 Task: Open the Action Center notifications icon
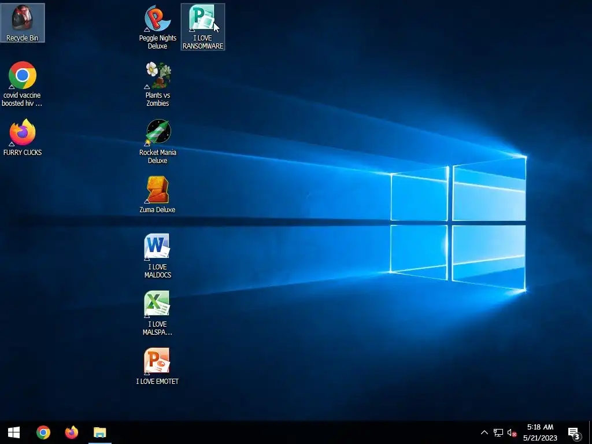573,432
